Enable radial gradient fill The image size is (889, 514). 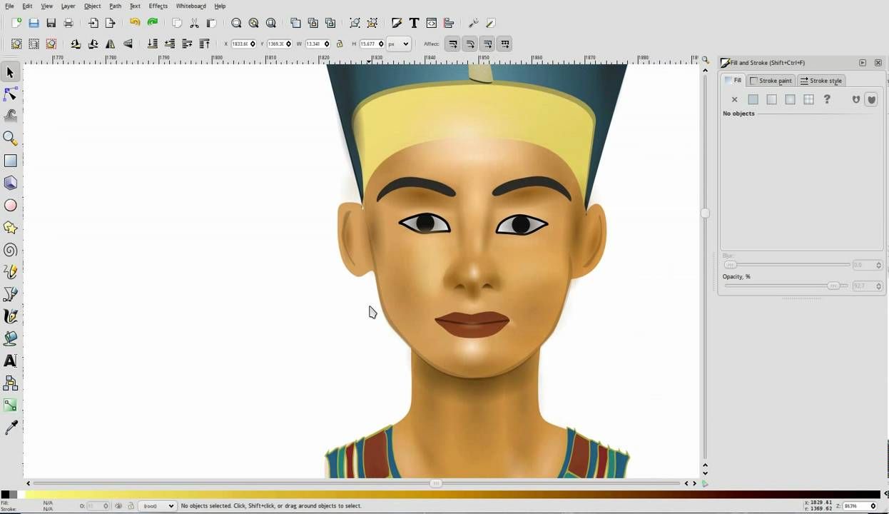(790, 99)
